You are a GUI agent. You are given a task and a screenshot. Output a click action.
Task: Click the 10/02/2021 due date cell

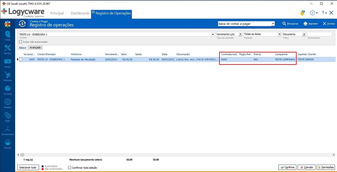click(x=111, y=60)
